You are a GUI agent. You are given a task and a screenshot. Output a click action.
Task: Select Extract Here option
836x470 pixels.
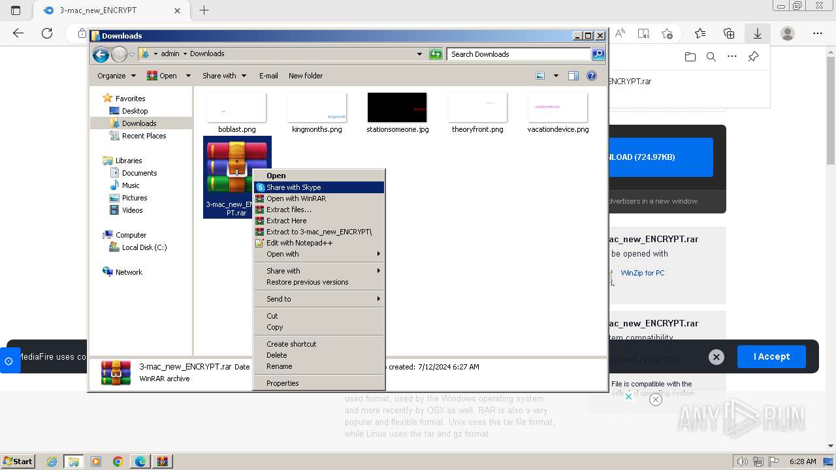319,221
